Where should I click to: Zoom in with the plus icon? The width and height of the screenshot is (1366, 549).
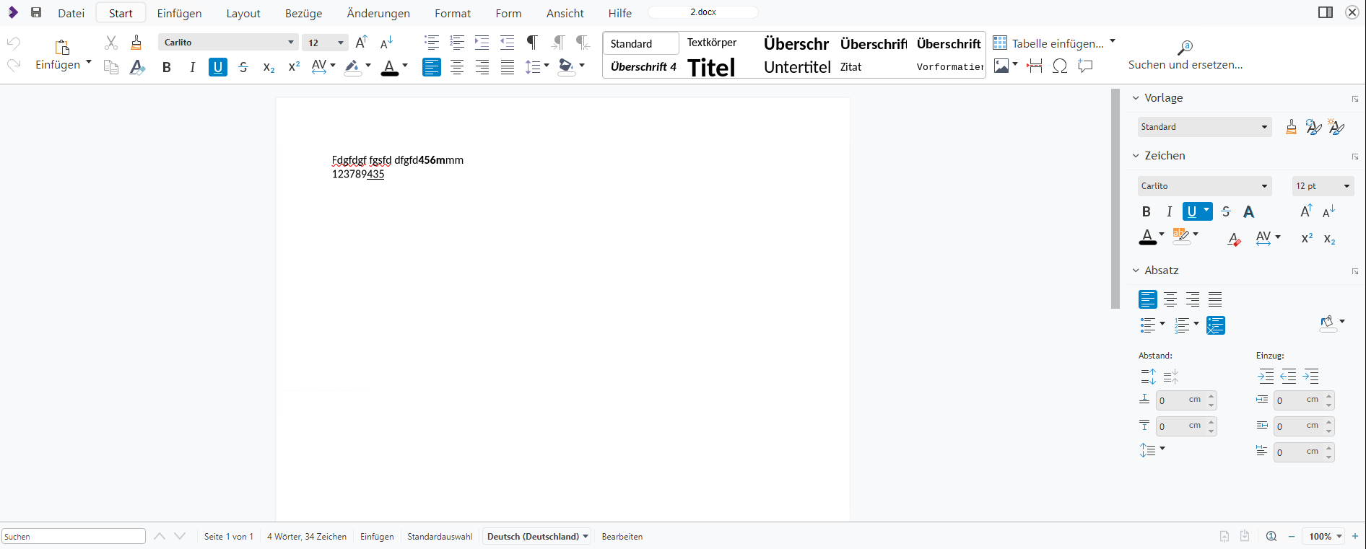click(1355, 536)
